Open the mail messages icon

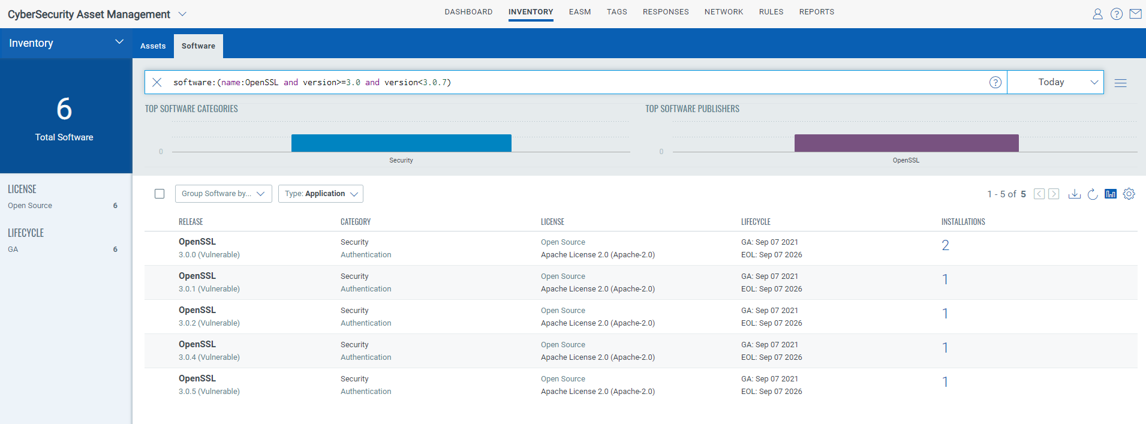tap(1135, 14)
